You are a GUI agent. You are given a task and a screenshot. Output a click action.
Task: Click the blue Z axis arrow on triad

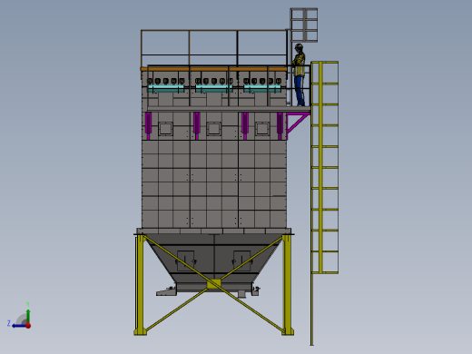18,326
